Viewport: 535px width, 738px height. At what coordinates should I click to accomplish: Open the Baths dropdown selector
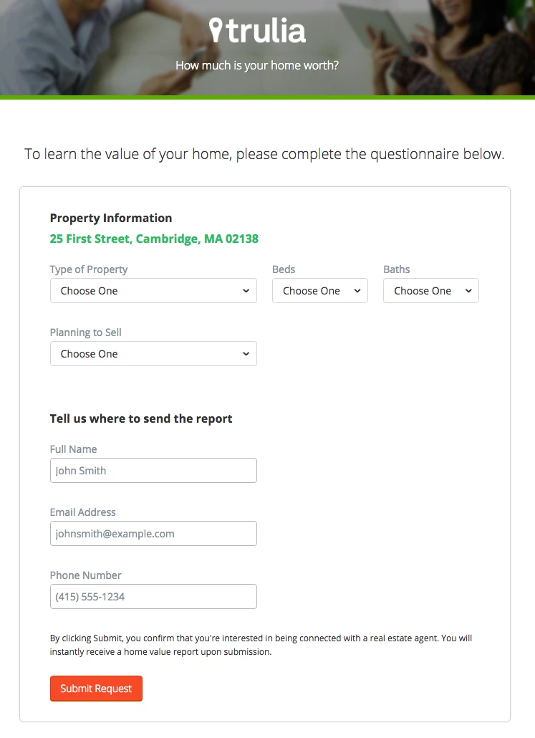pos(431,290)
